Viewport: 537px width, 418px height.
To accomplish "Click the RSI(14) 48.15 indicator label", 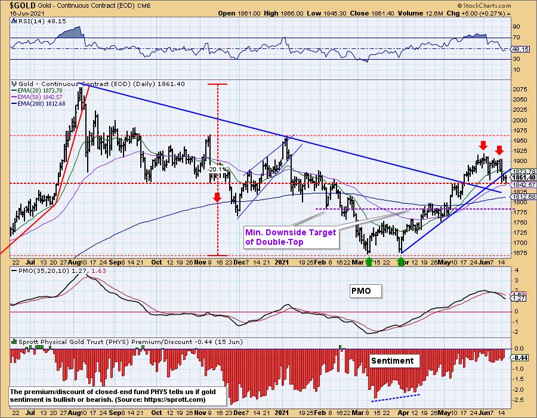I will (x=42, y=21).
